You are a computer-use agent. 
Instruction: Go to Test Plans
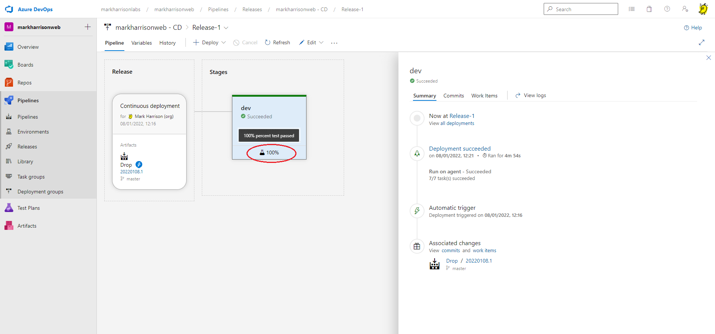(x=28, y=208)
